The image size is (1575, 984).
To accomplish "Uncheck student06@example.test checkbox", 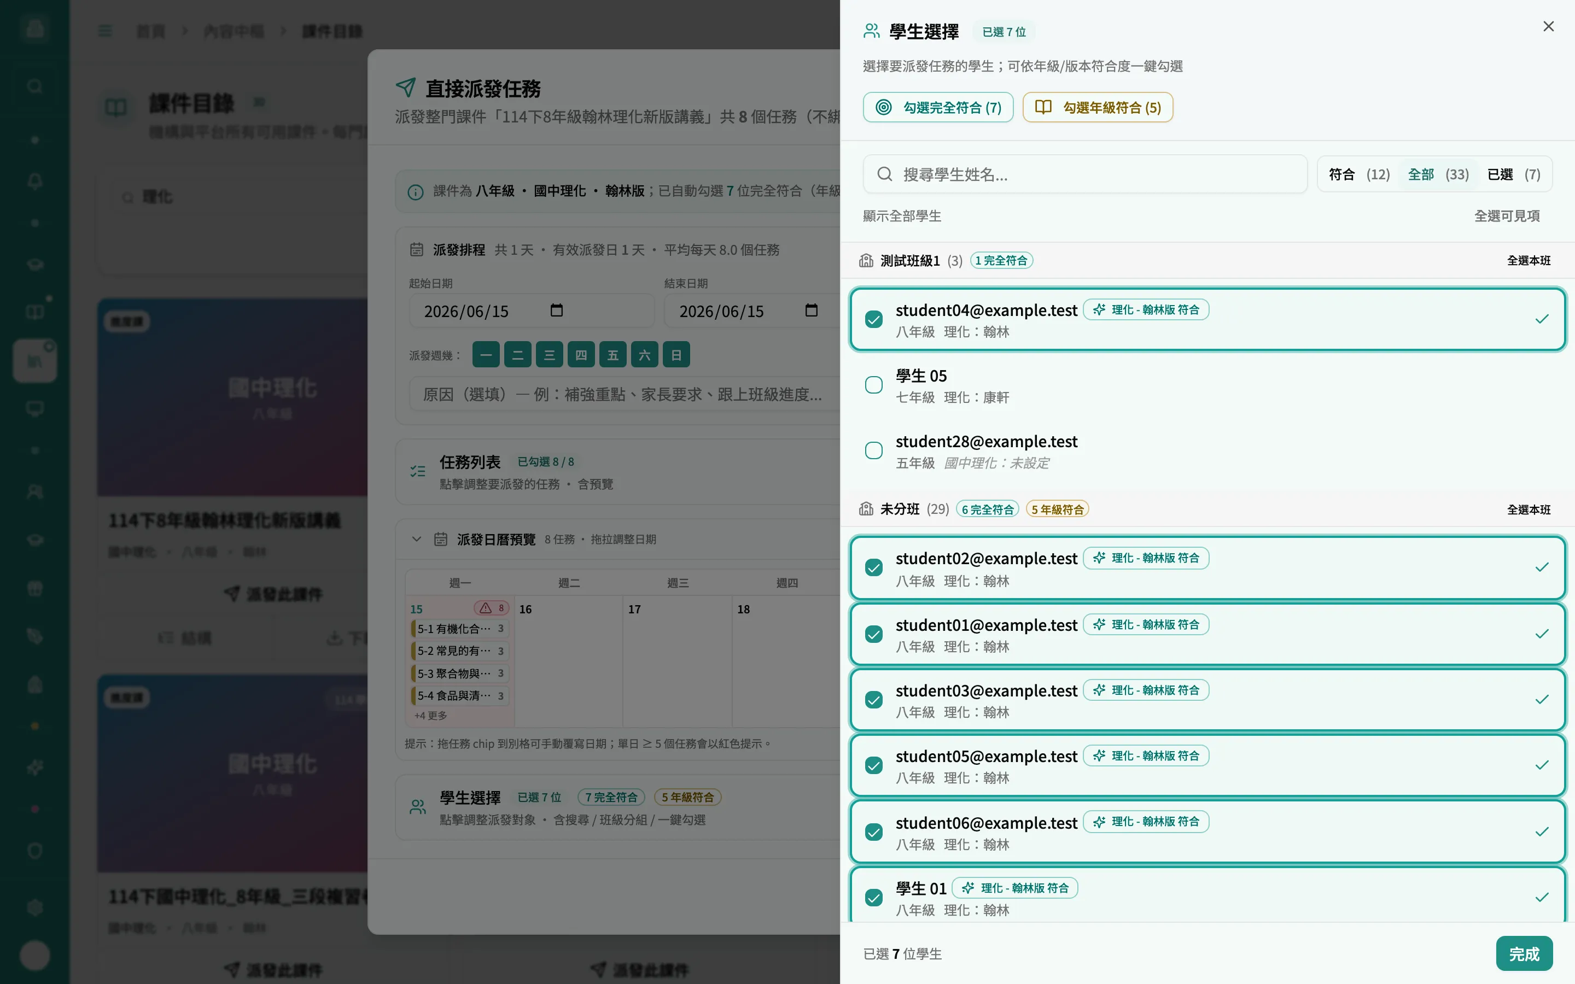I will (x=873, y=831).
